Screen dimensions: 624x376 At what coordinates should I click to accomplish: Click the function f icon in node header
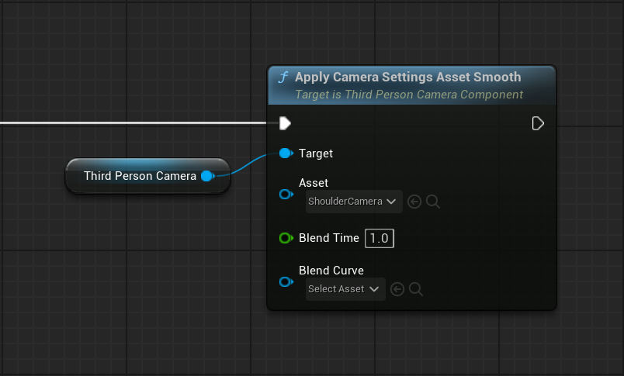point(283,78)
